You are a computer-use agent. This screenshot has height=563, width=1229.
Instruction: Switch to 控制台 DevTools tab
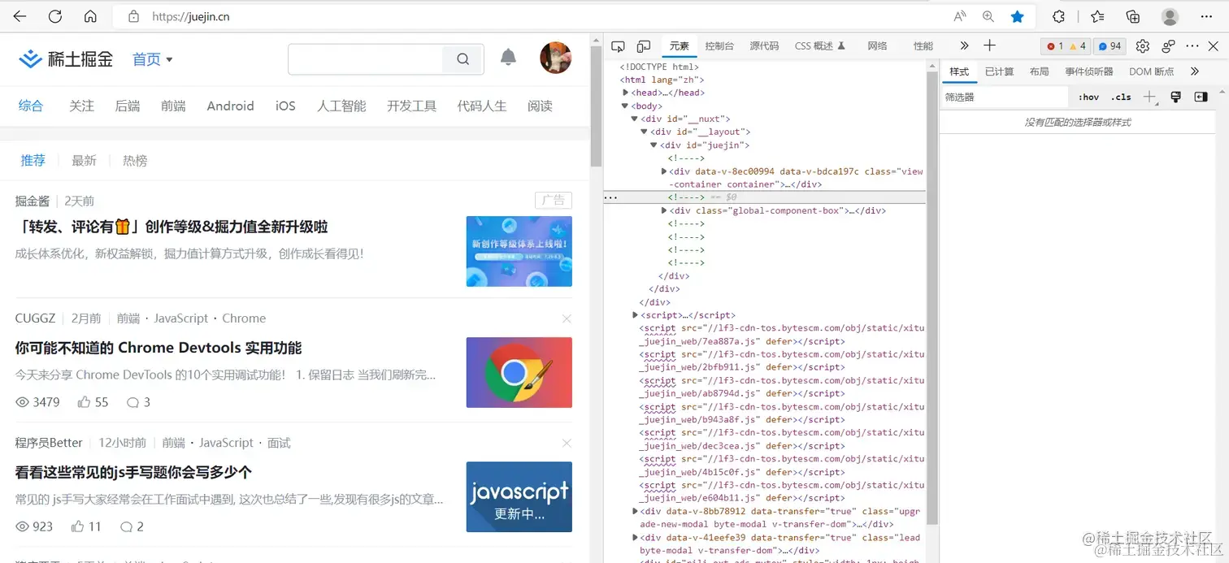(x=719, y=46)
